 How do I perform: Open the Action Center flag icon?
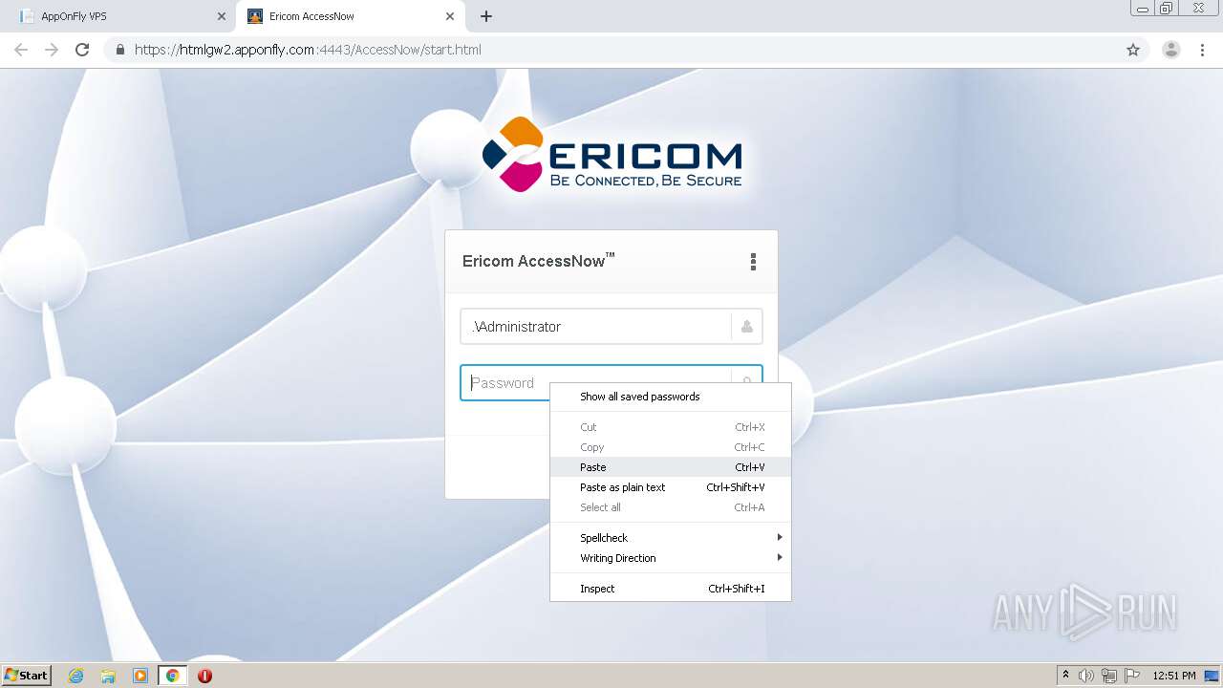1132,676
